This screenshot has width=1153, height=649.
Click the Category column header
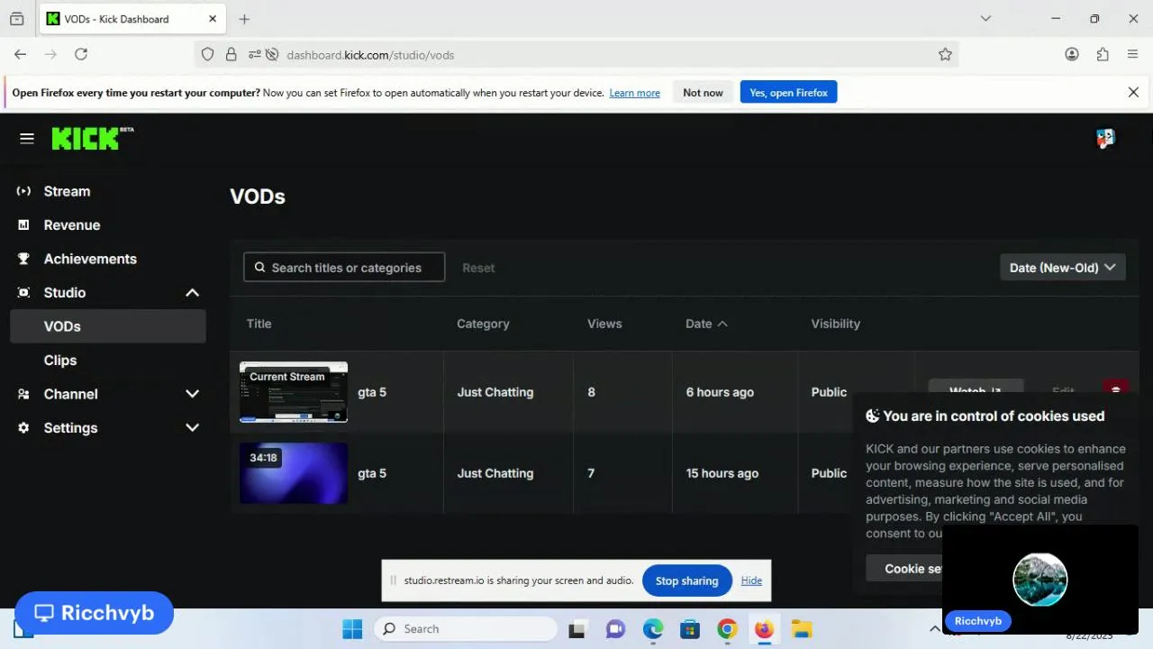coord(483,324)
